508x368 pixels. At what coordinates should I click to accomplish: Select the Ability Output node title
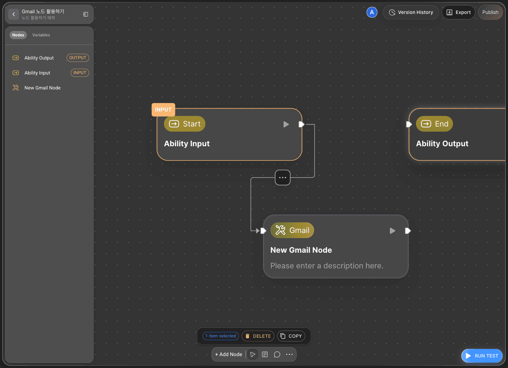click(x=442, y=144)
